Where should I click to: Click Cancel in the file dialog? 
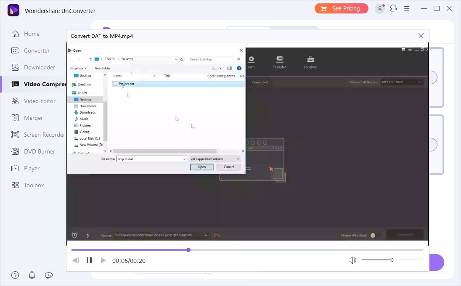click(x=229, y=167)
